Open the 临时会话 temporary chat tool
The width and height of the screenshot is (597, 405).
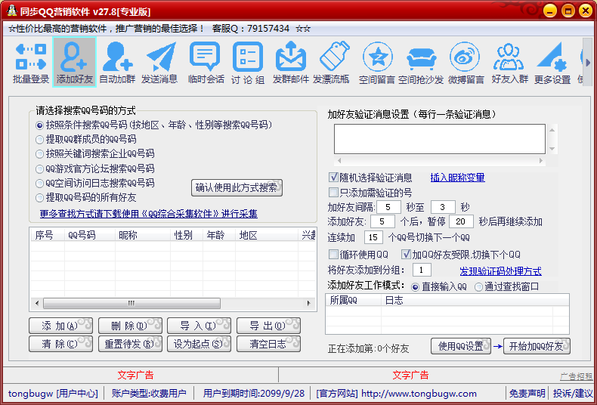(206, 62)
